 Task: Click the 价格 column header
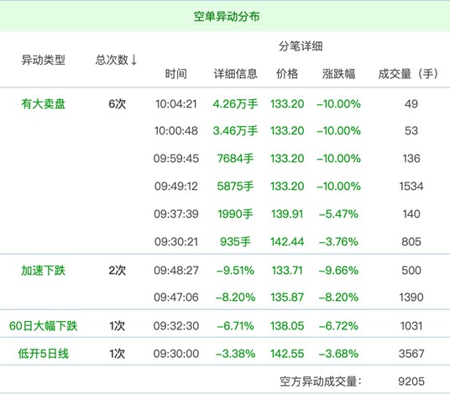287,74
